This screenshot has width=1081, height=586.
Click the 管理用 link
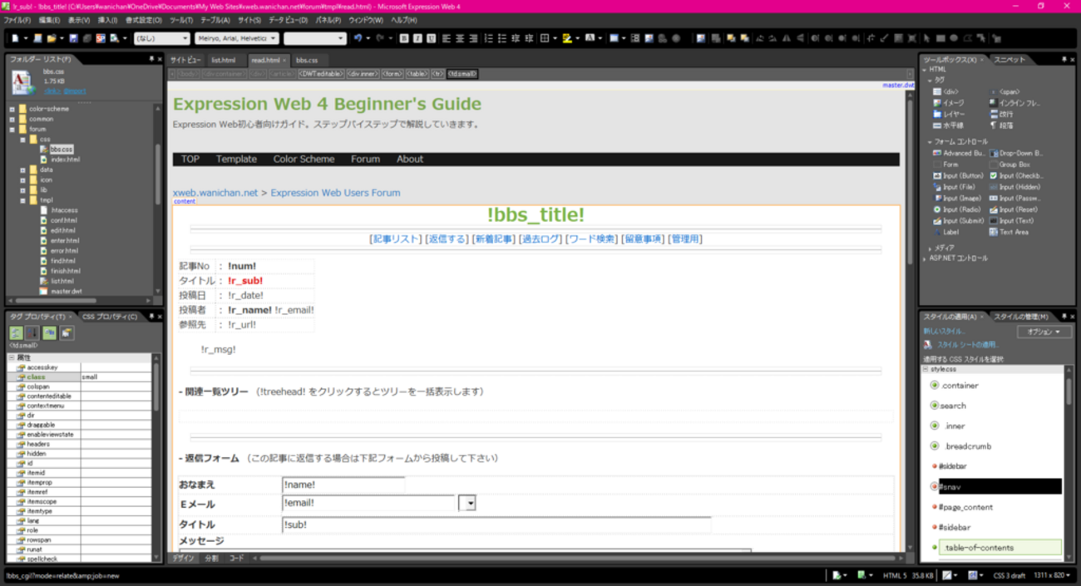685,239
